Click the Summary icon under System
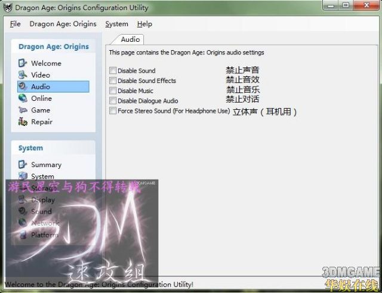 click(x=23, y=165)
